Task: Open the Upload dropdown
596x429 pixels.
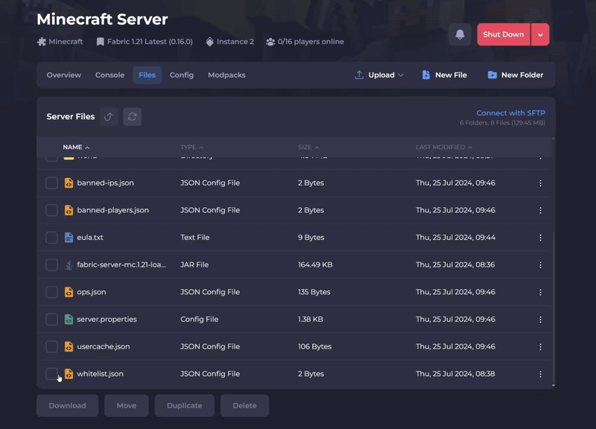Action: pyautogui.click(x=380, y=75)
